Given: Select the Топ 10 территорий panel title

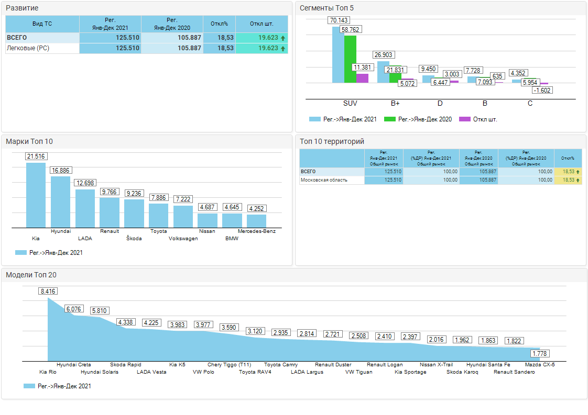Looking at the screenshot, I should (x=331, y=142).
